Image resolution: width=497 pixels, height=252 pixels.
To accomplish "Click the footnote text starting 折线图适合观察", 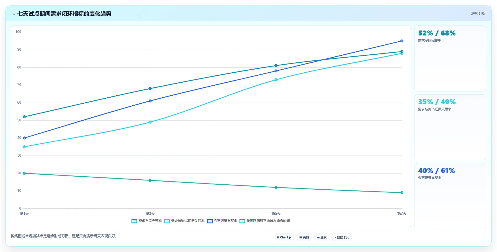I will point(65,236).
